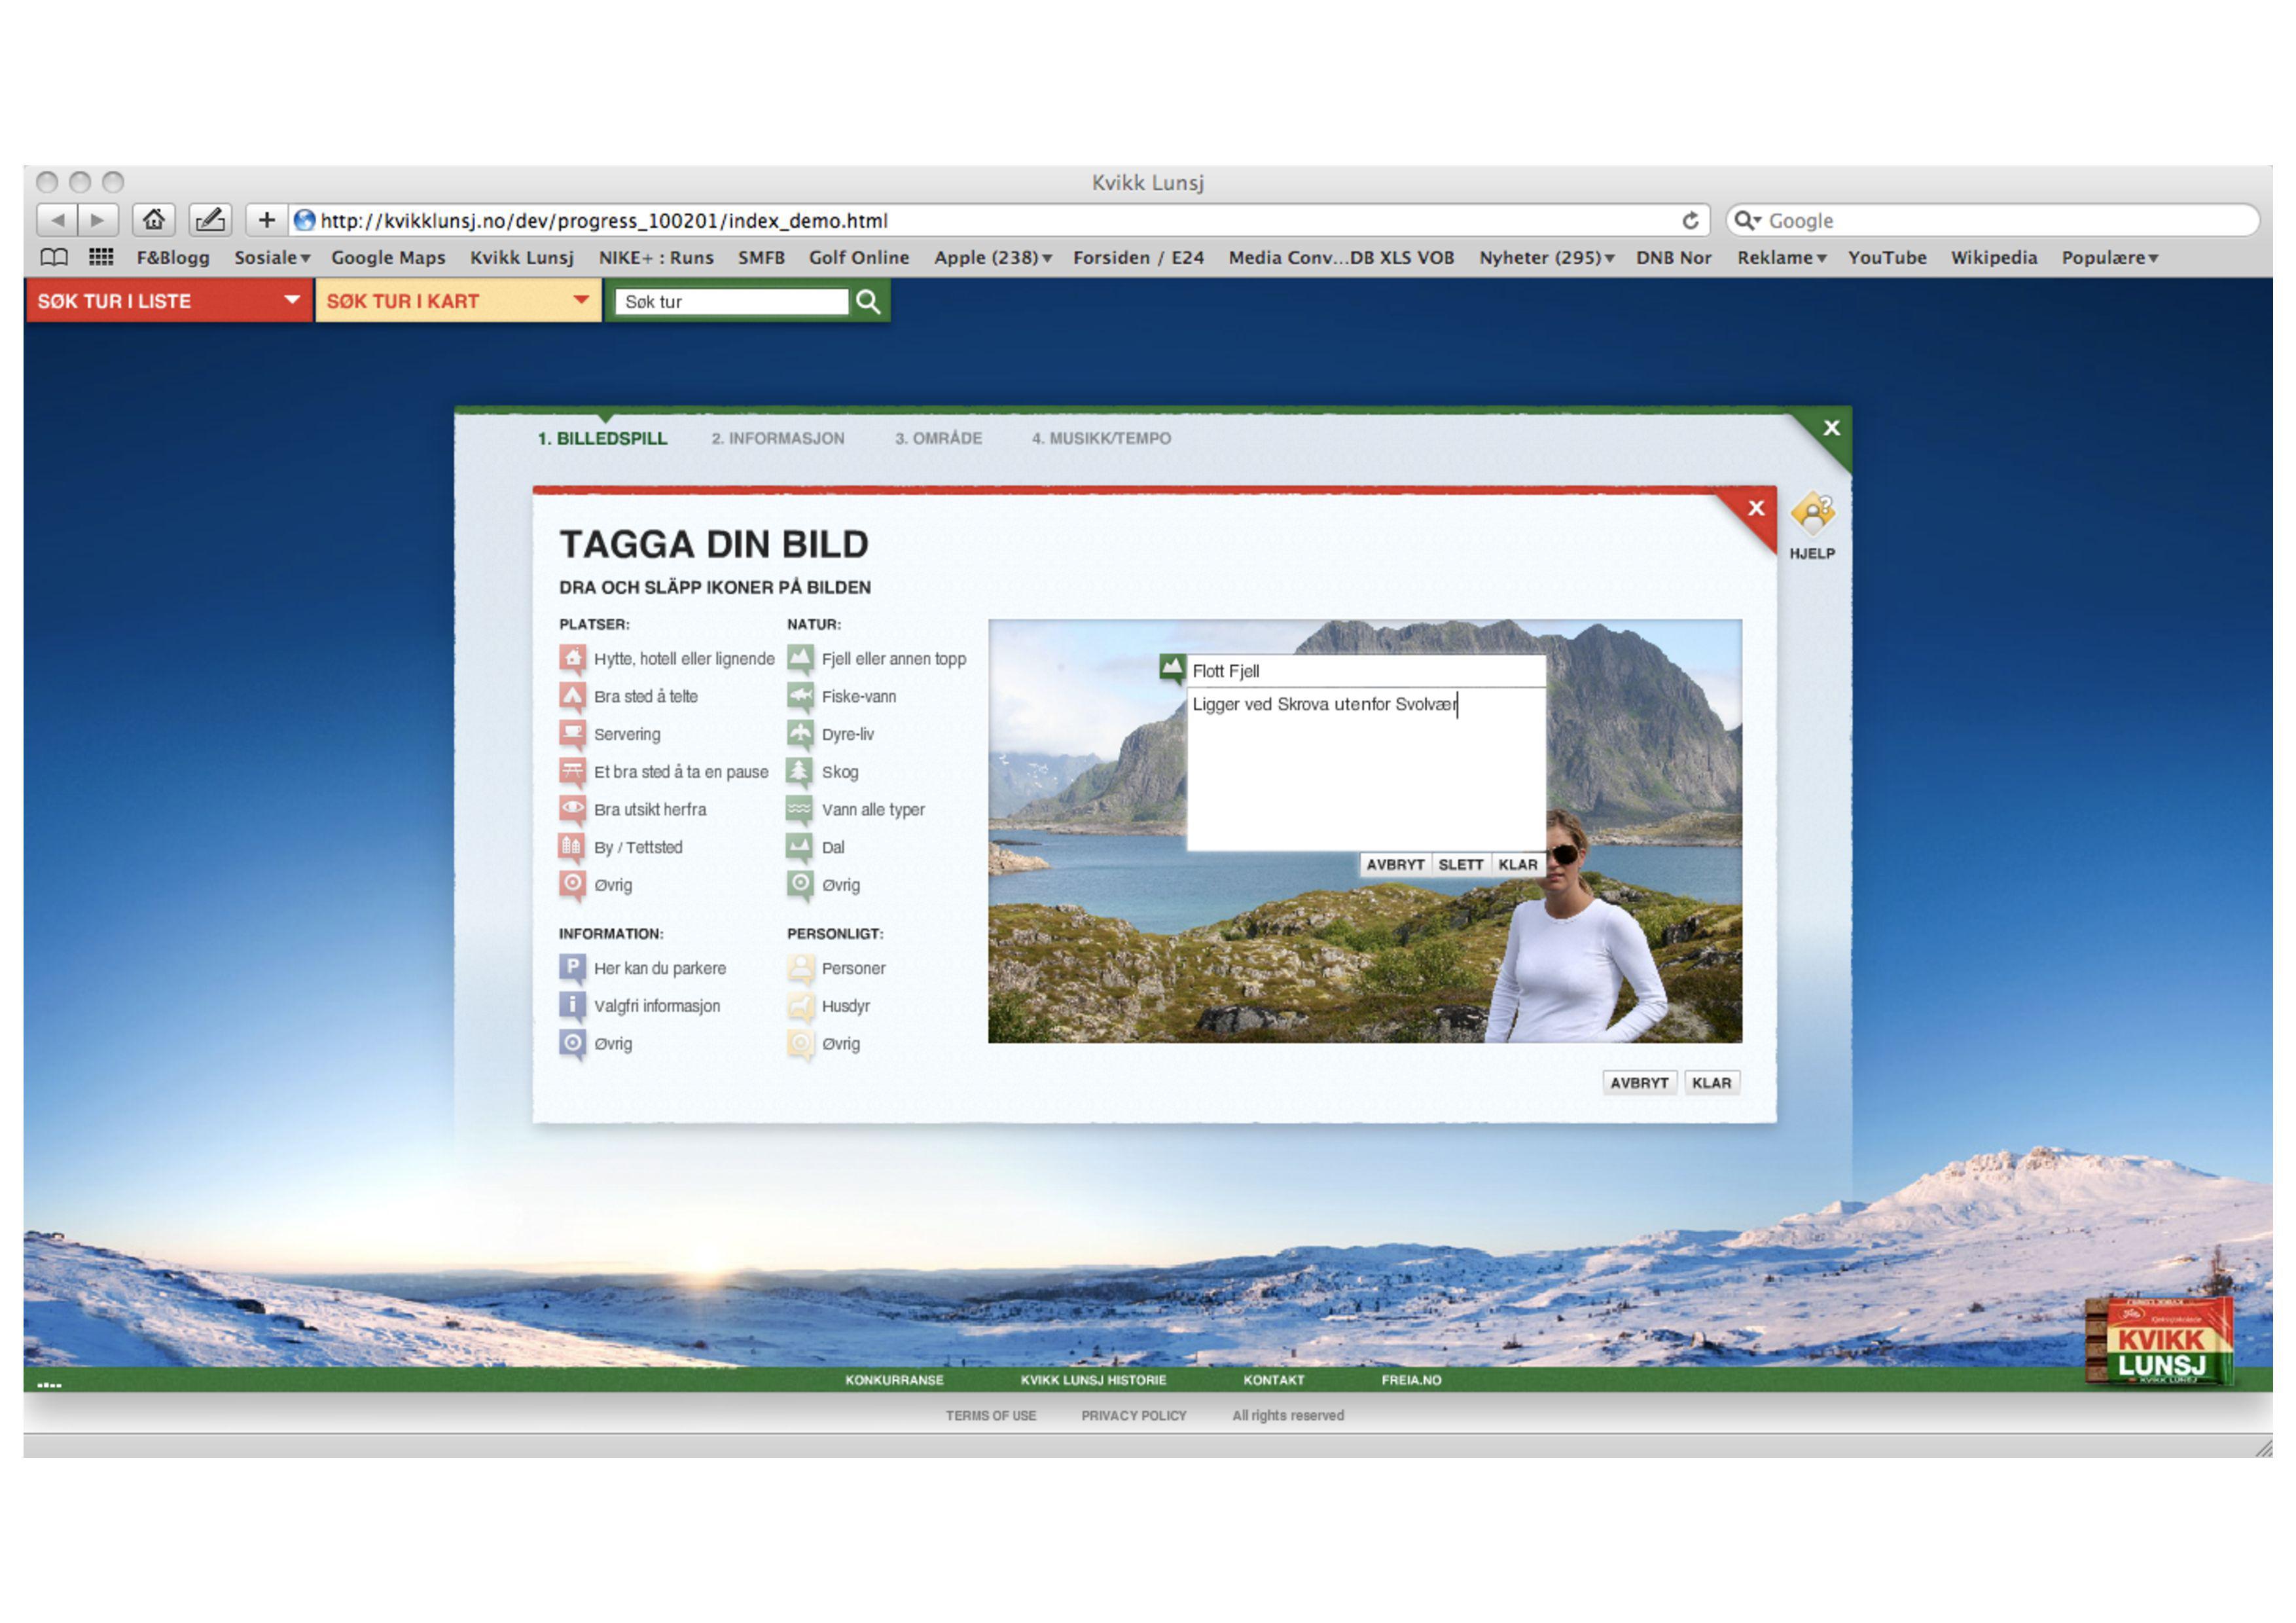Reload the page from the address bar

coord(1690,221)
